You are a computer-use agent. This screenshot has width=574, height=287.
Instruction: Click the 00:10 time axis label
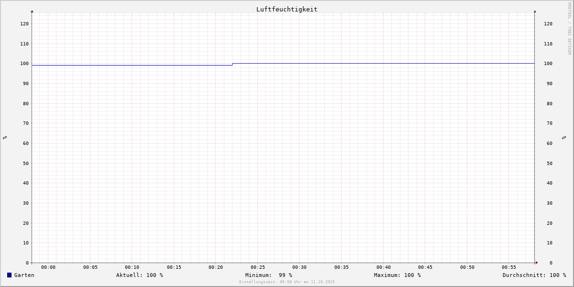click(x=132, y=267)
